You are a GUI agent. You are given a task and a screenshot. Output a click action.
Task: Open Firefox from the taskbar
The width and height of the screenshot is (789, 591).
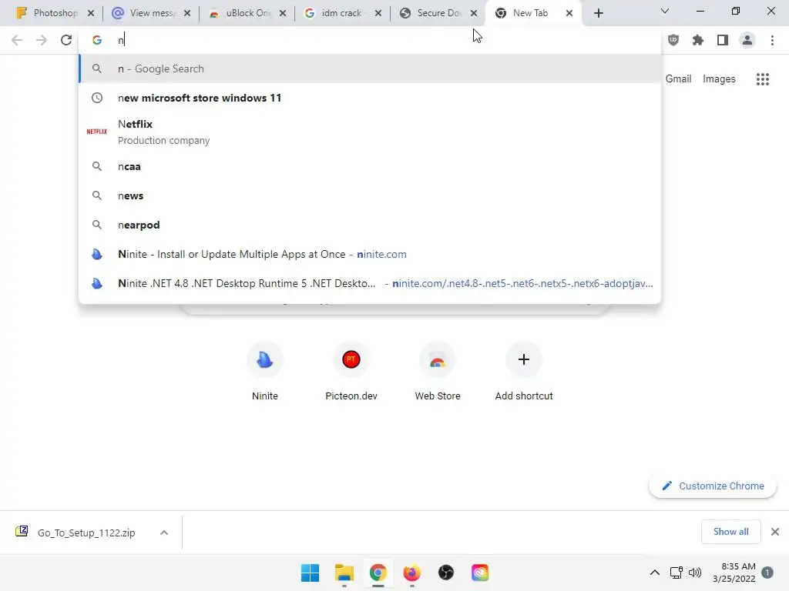(412, 573)
